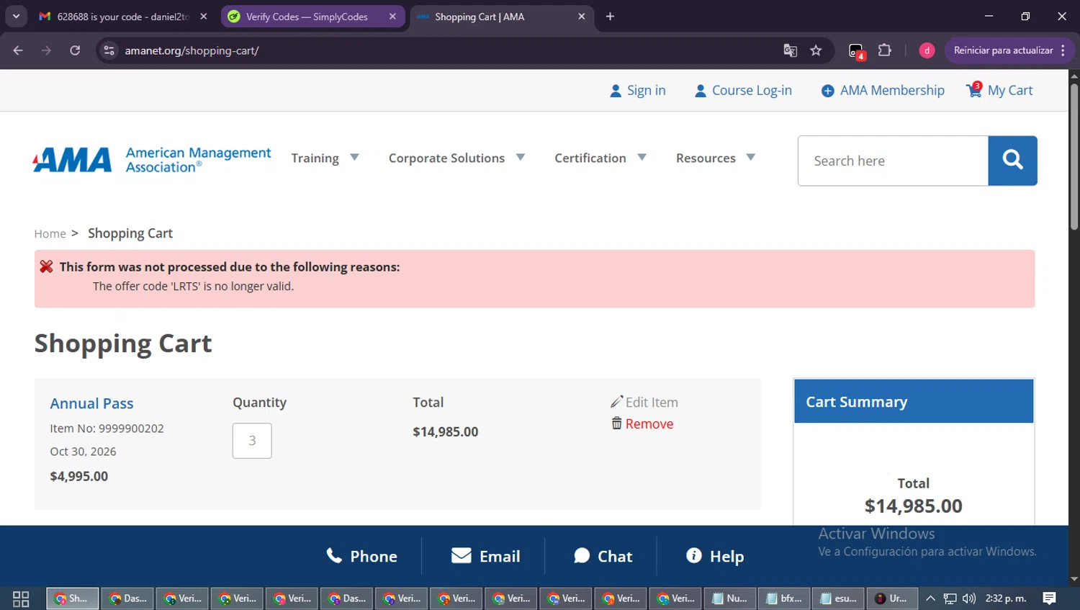
Task: Reload the current page
Action: 75,50
